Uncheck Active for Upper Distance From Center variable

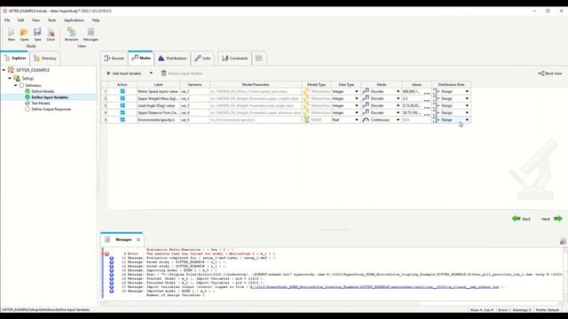coord(122,113)
